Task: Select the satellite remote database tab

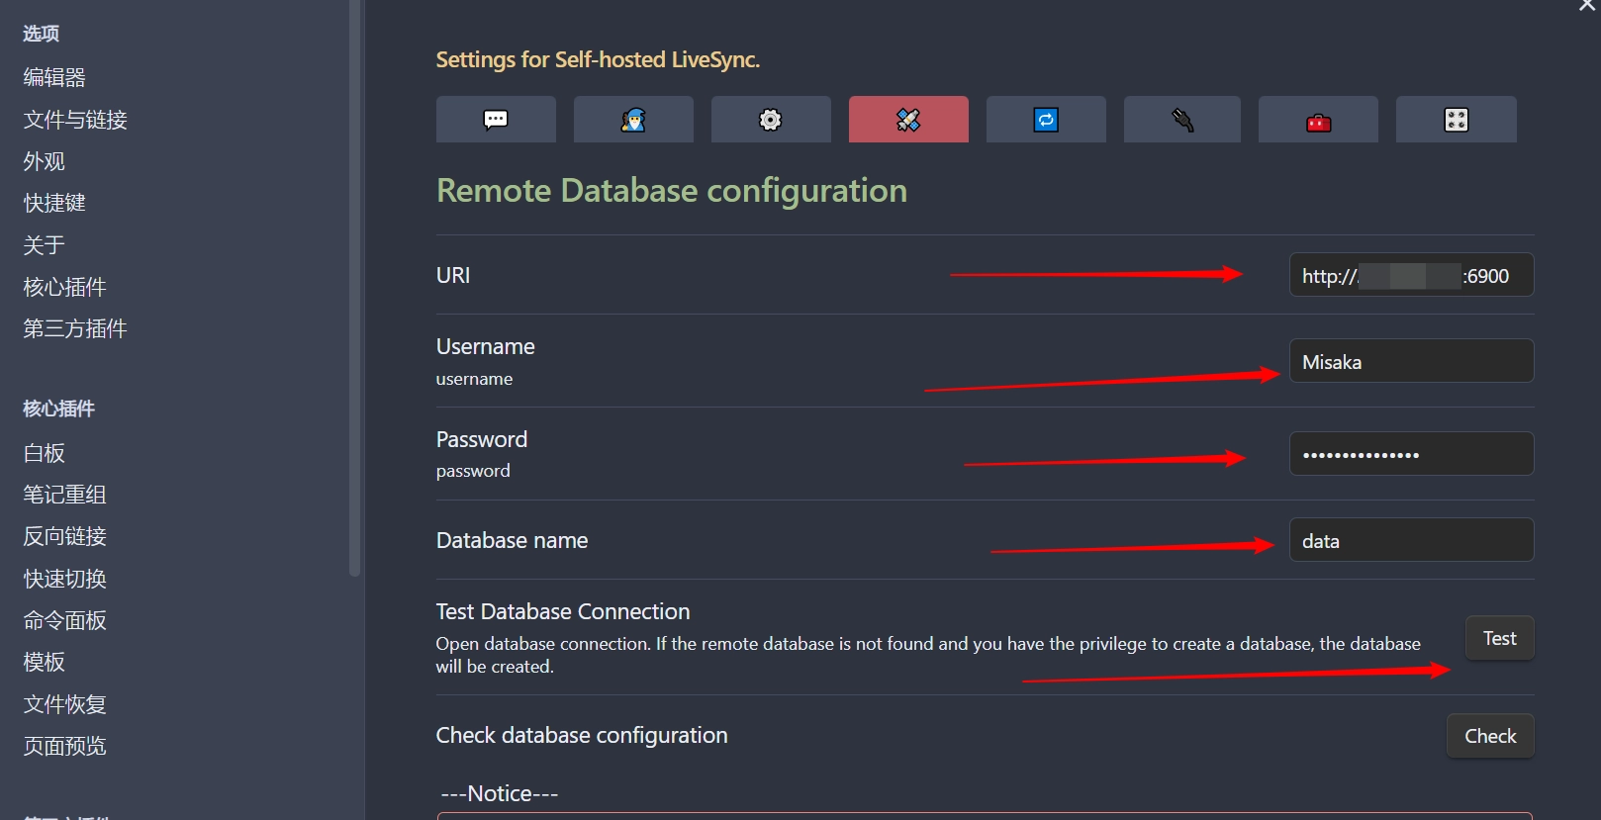Action: pyautogui.click(x=908, y=120)
